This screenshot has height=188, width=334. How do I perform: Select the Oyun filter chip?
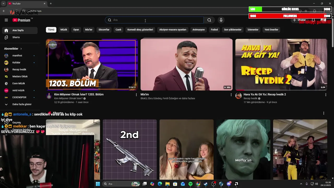pos(76,30)
